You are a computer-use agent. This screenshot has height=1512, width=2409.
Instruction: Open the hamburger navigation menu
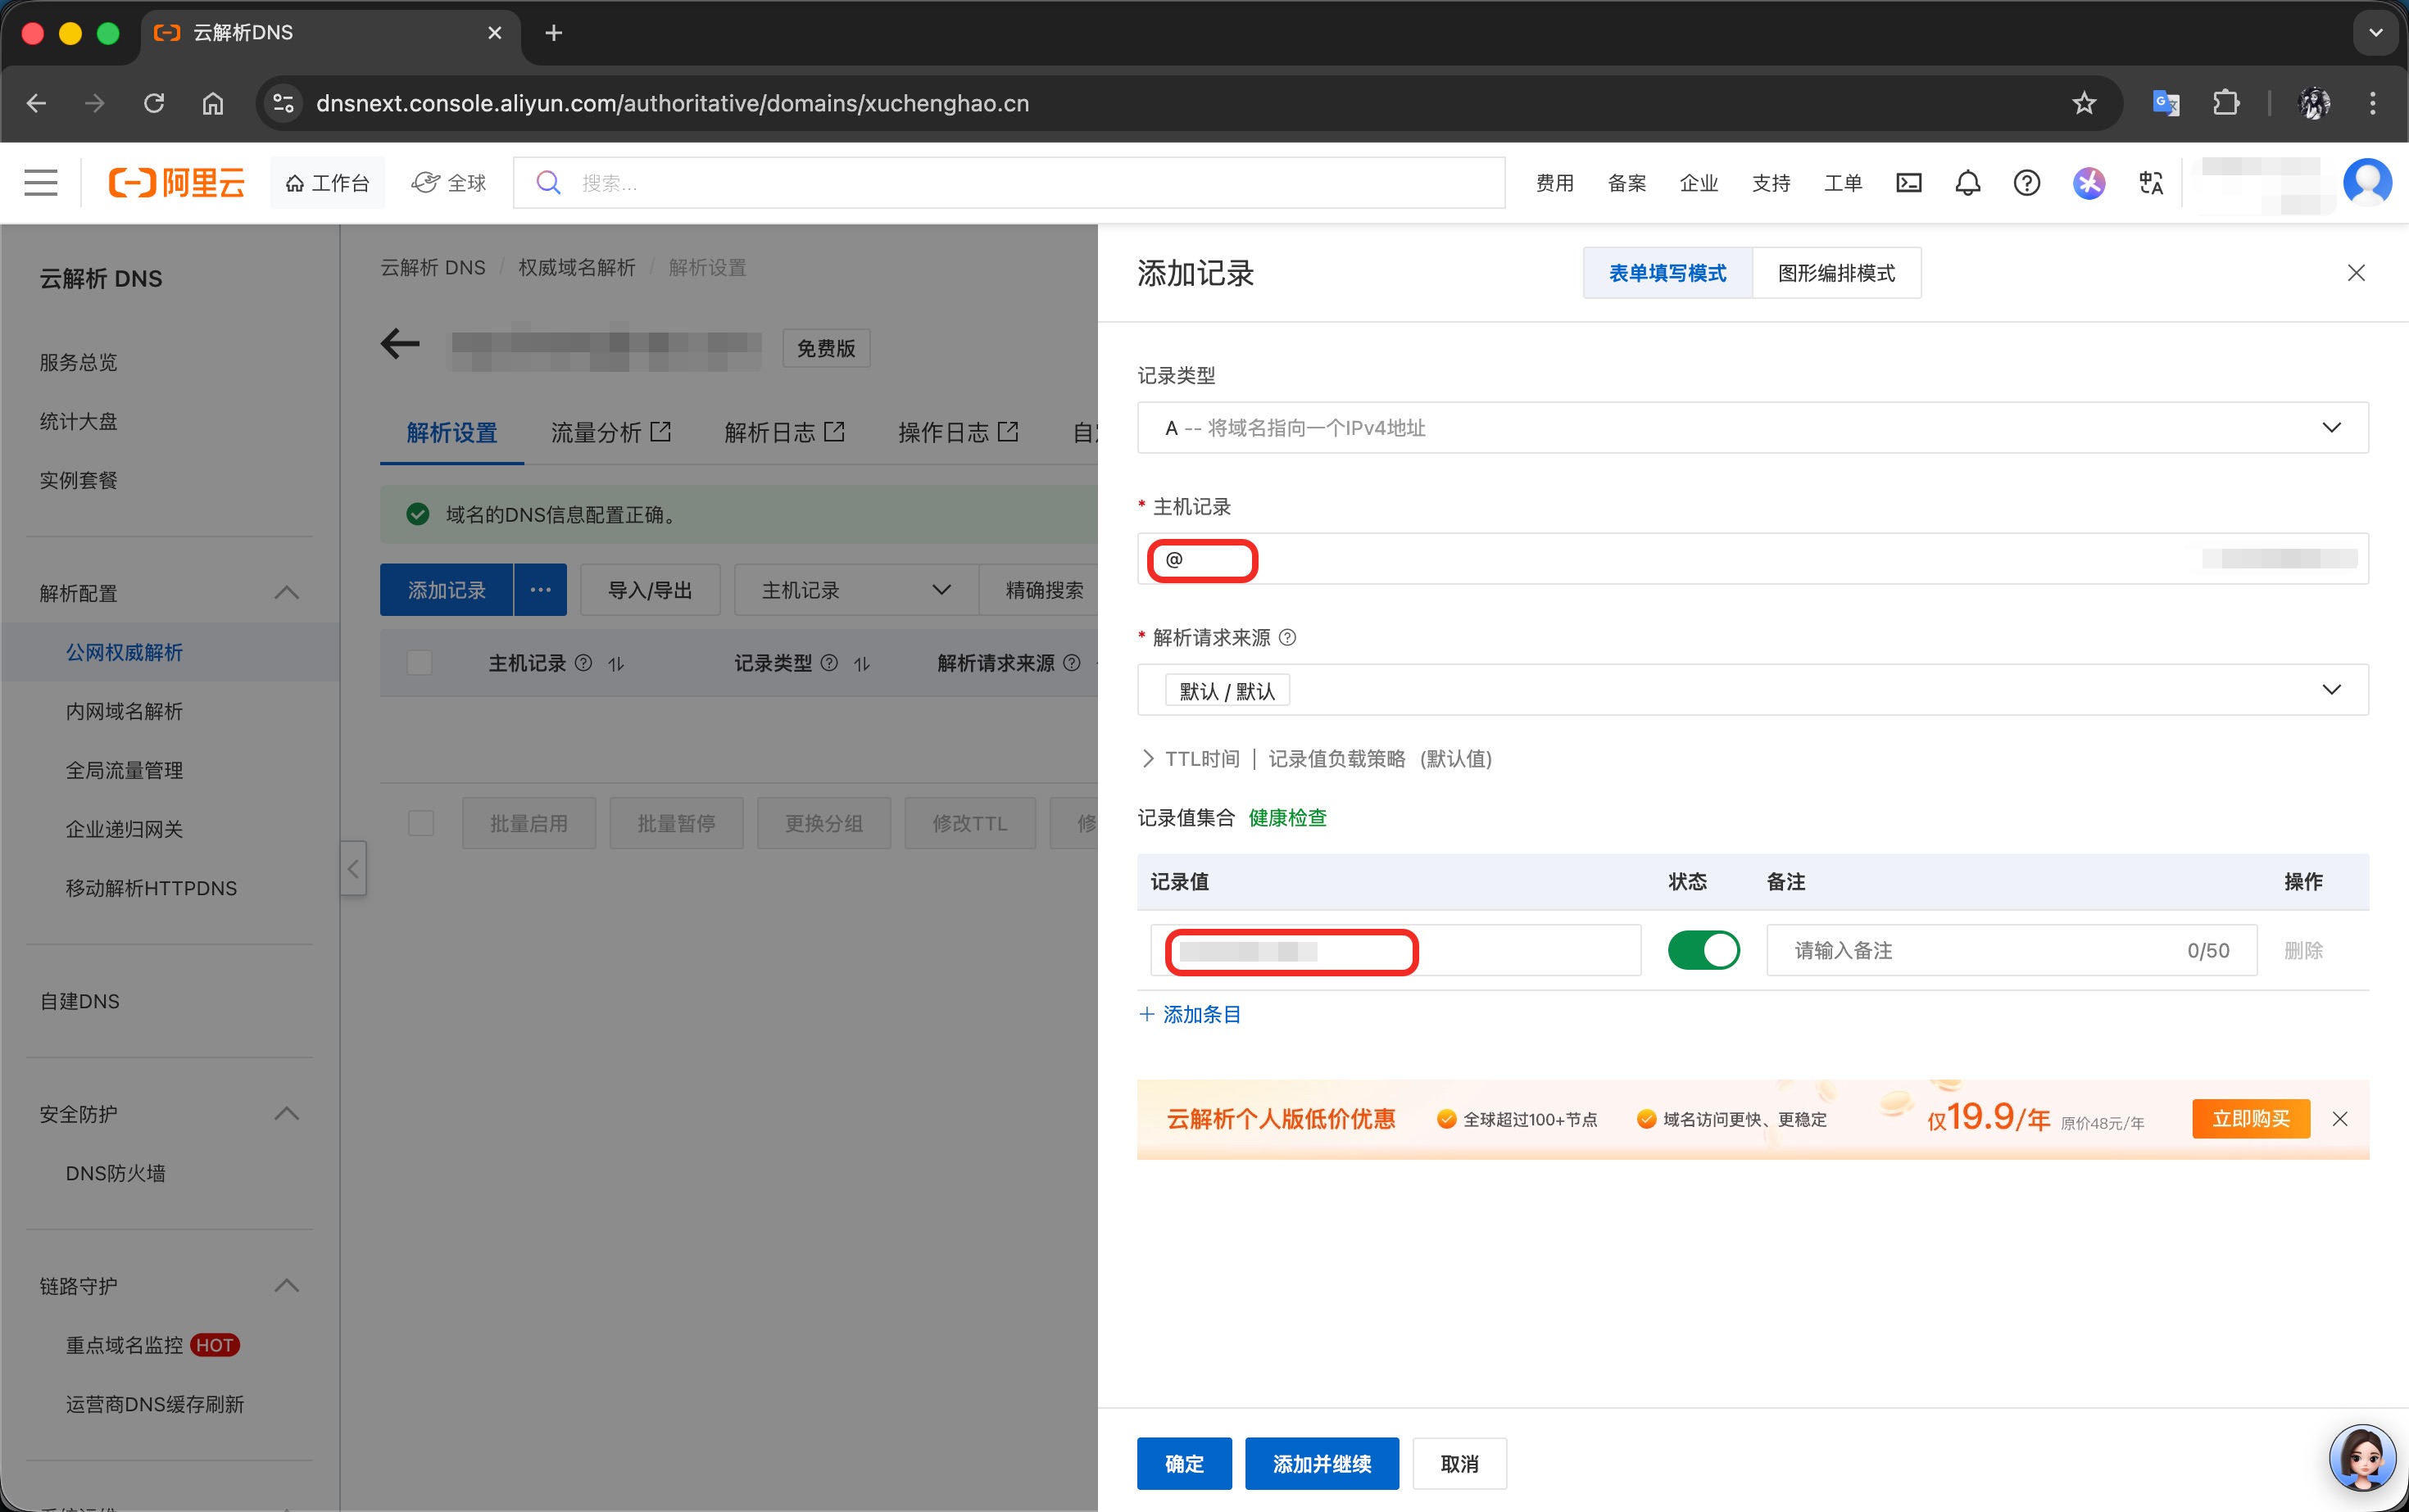tap(41, 183)
